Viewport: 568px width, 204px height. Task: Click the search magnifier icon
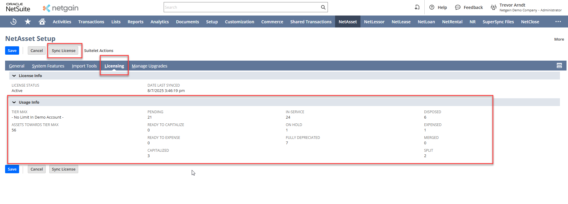pos(323,7)
